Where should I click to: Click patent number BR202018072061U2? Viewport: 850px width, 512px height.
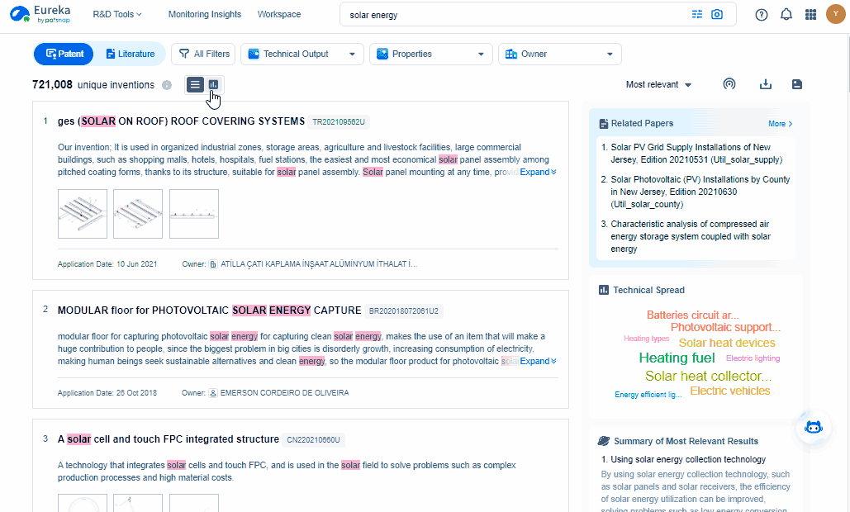pos(404,311)
